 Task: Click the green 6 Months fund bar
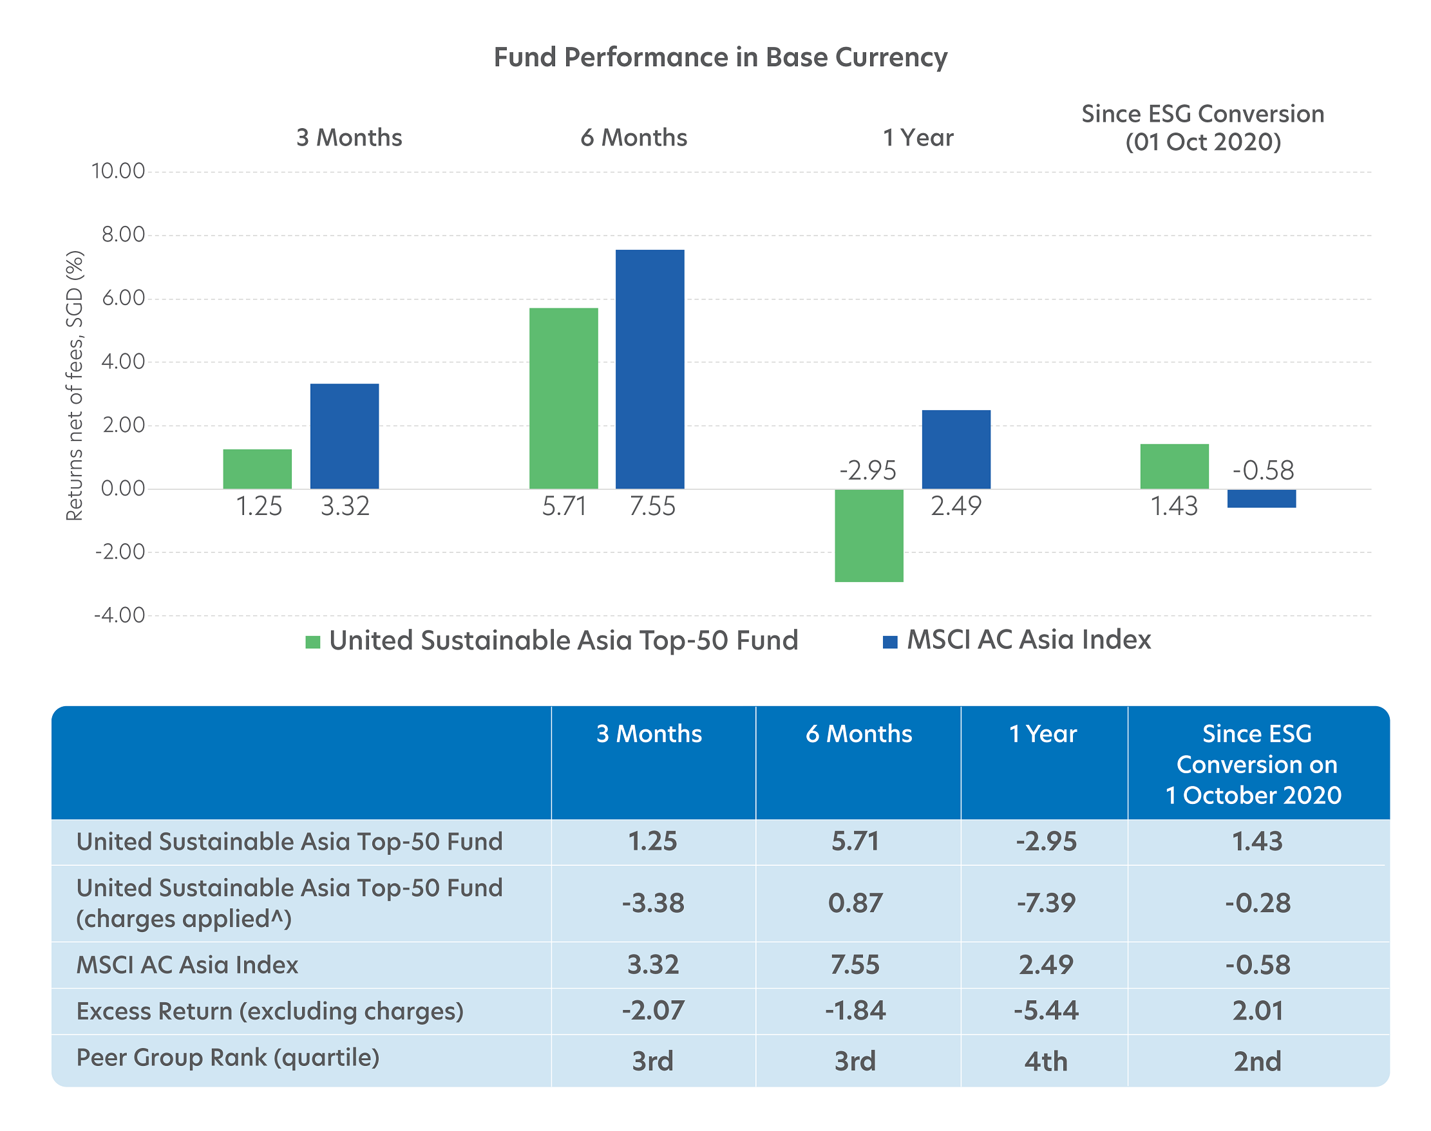coord(564,398)
